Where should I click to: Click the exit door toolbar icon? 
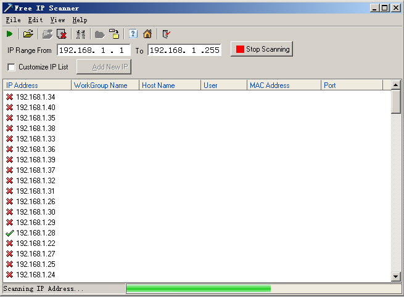(x=166, y=34)
